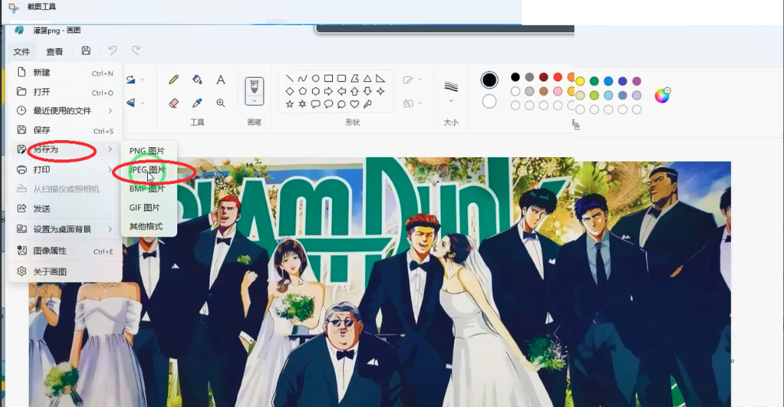Click 打开 (Open) in the File menu
Image resolution: width=784 pixels, height=407 pixels.
click(65, 92)
